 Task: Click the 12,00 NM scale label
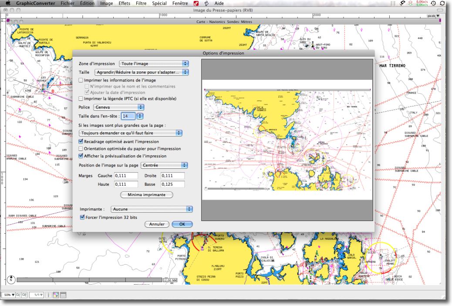(x=170, y=280)
